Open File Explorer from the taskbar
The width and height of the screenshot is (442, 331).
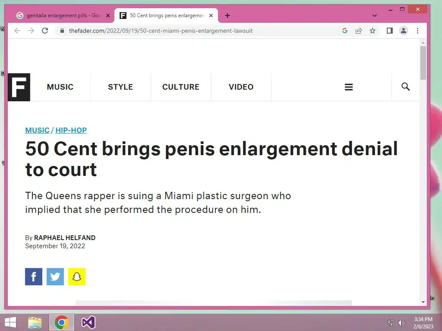pos(35,322)
